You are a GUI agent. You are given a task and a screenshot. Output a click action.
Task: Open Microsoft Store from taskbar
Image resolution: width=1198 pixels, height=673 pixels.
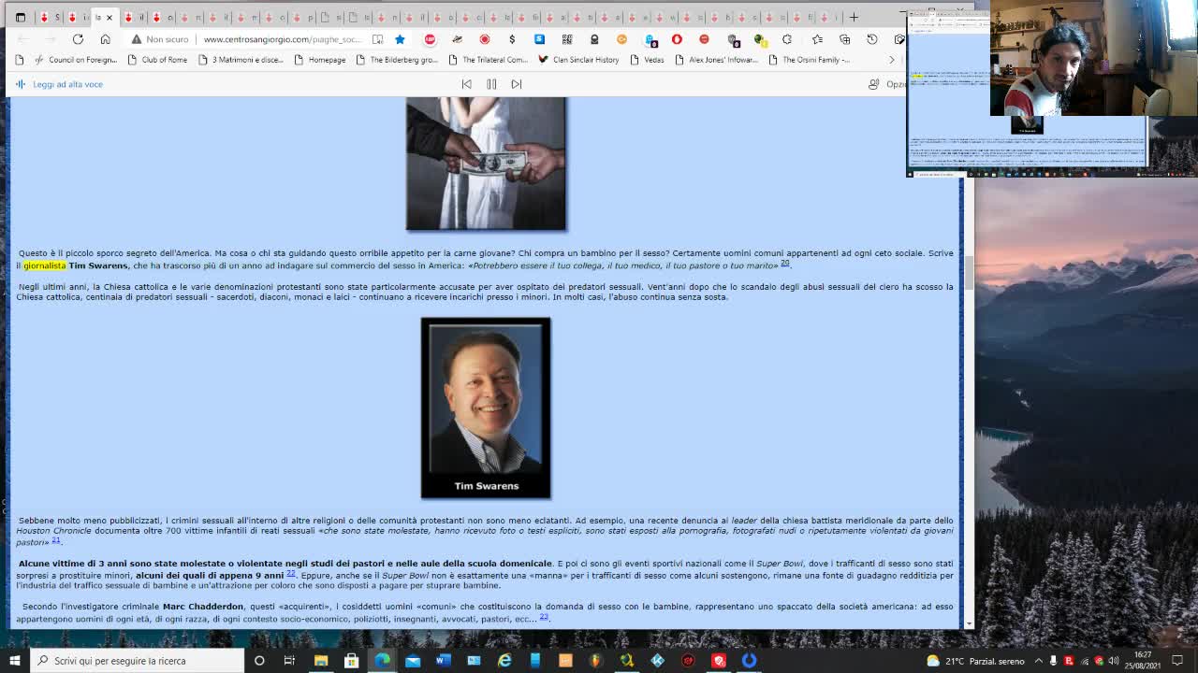(x=351, y=660)
